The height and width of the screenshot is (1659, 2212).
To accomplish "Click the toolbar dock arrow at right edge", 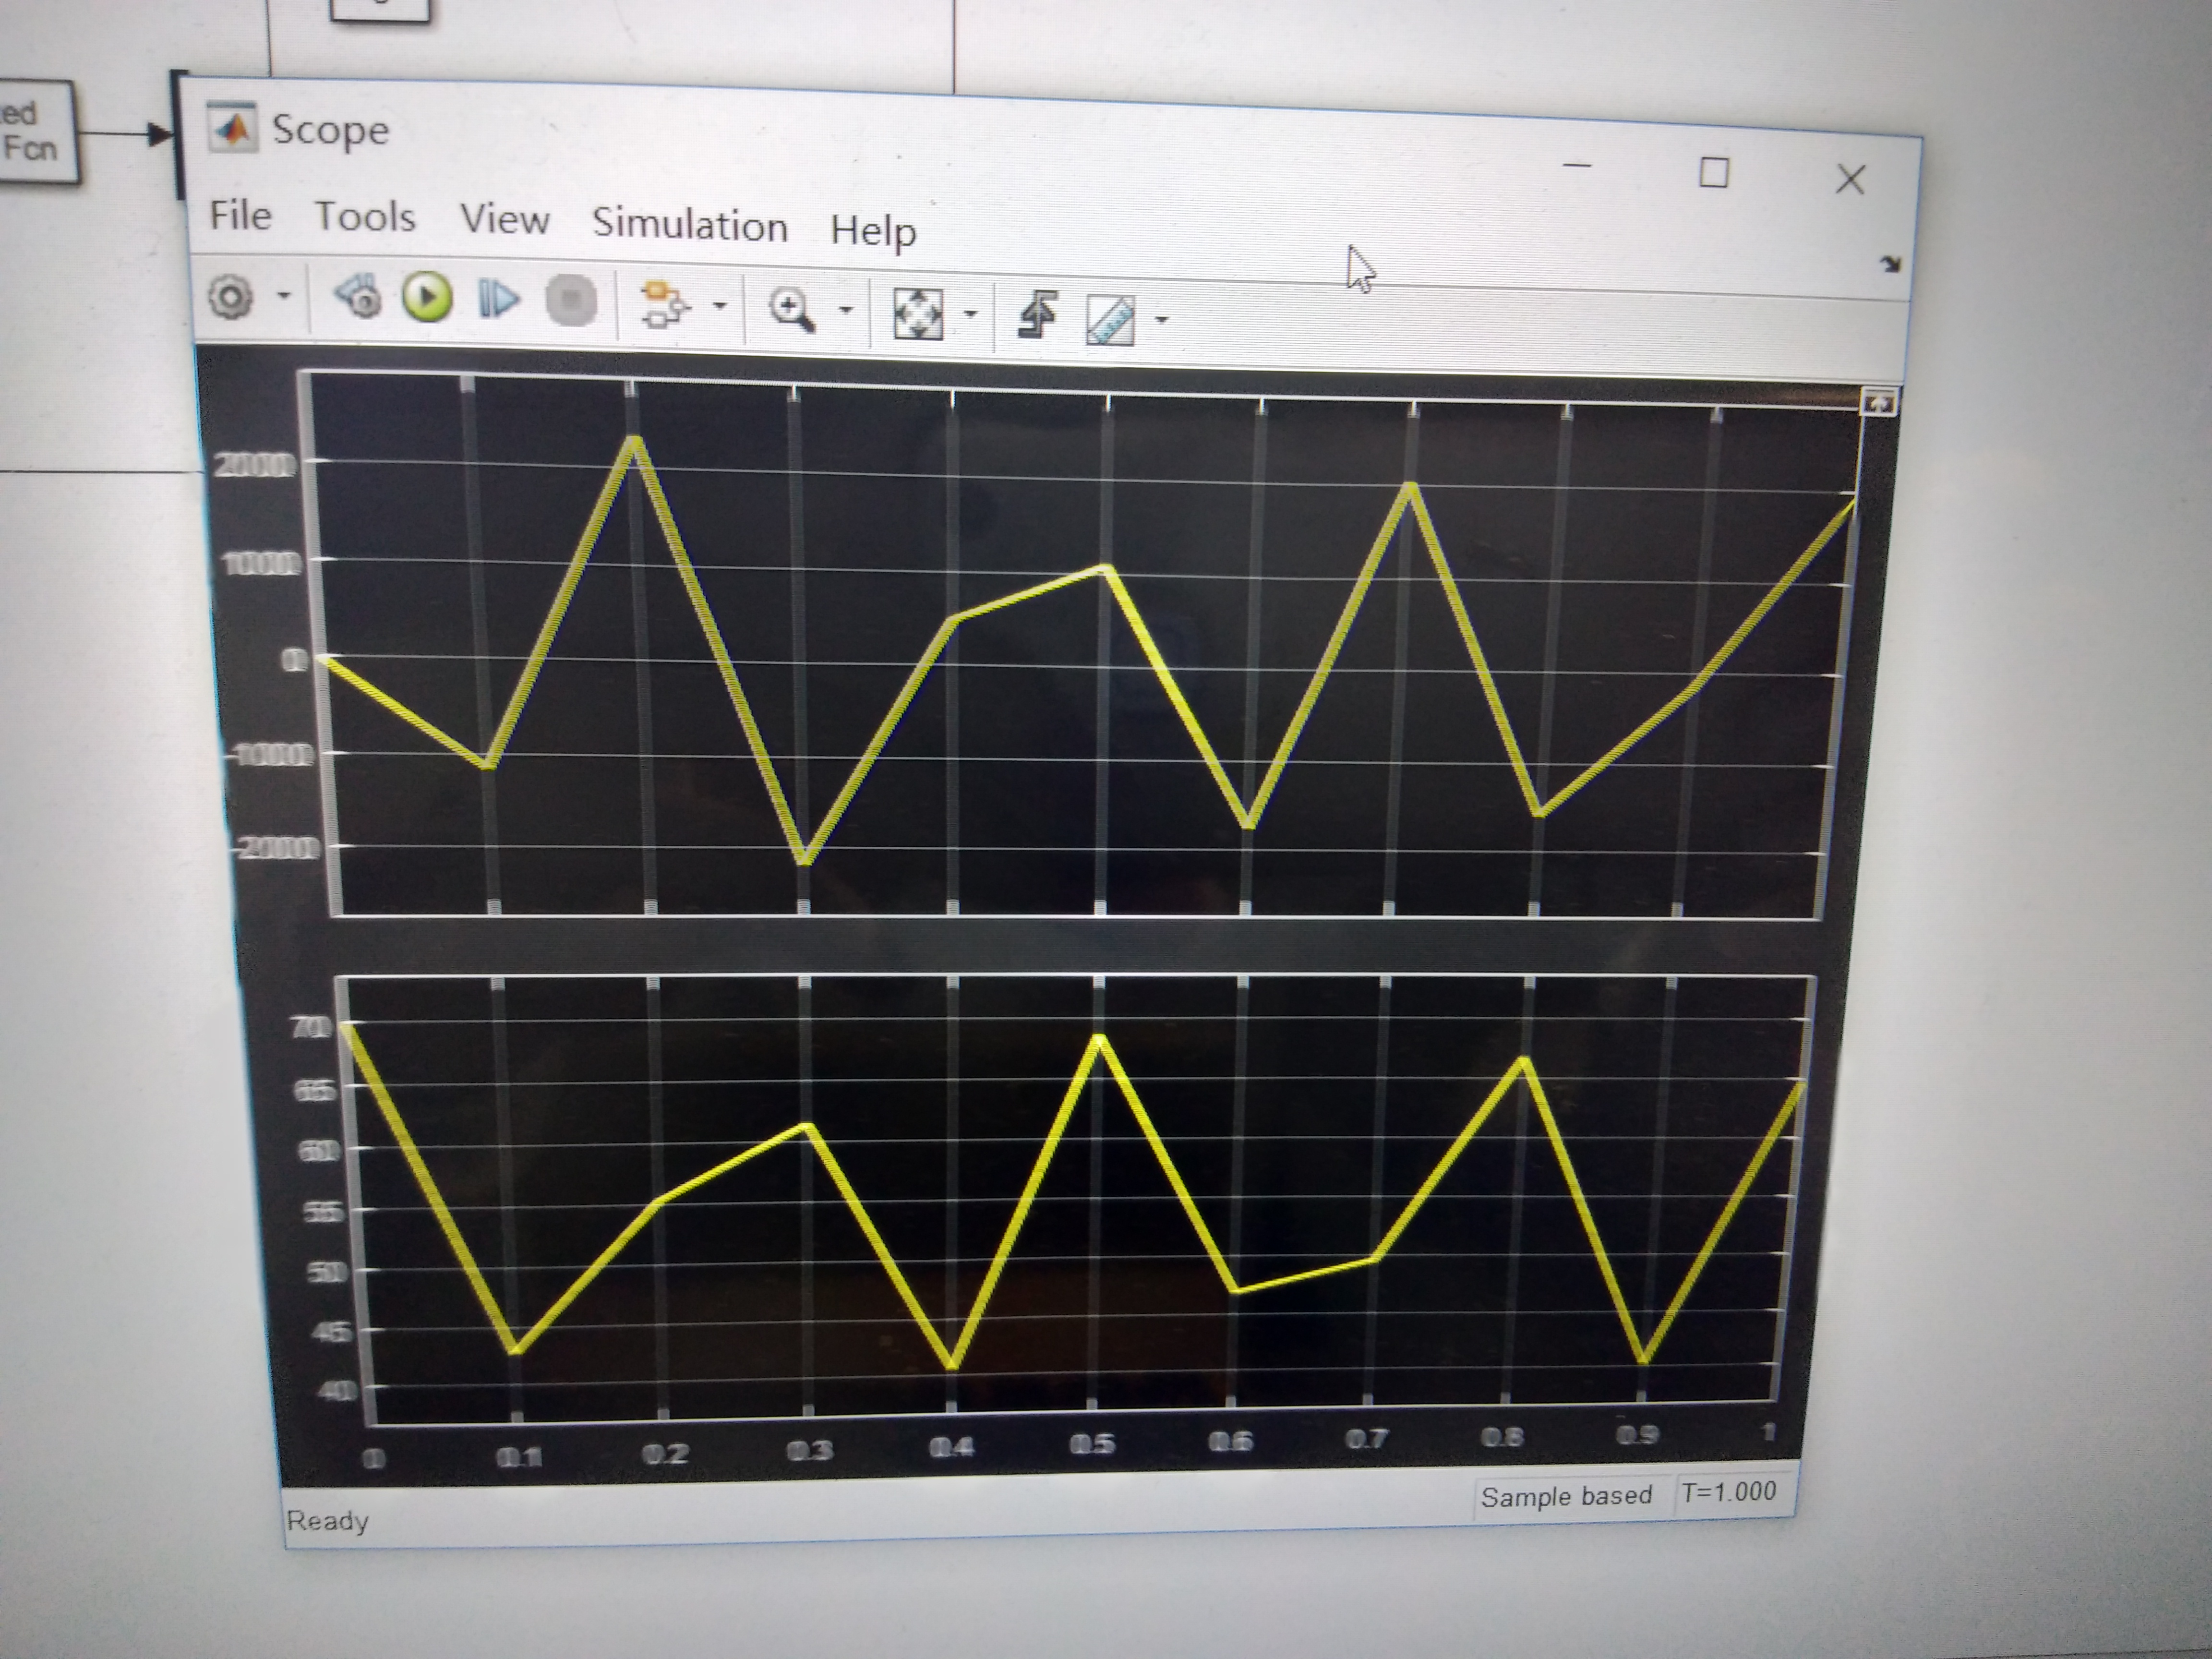I will point(1889,265).
